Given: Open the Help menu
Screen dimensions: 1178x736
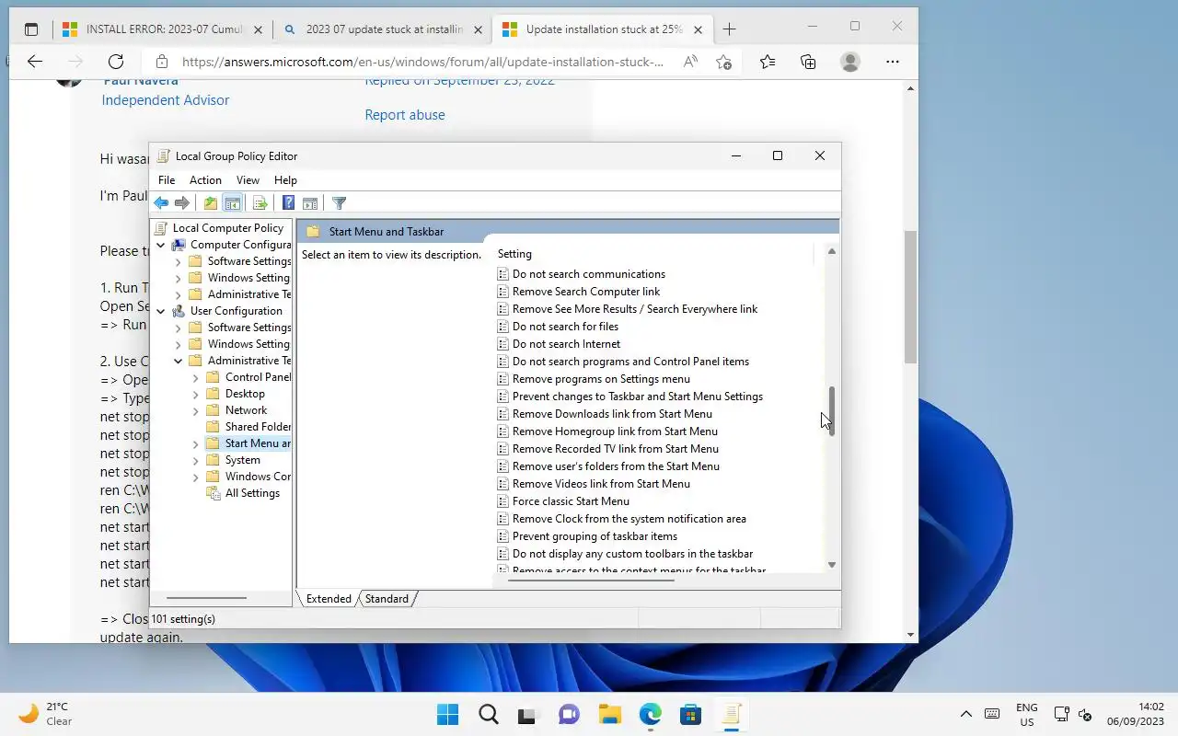Looking at the screenshot, I should click(285, 180).
